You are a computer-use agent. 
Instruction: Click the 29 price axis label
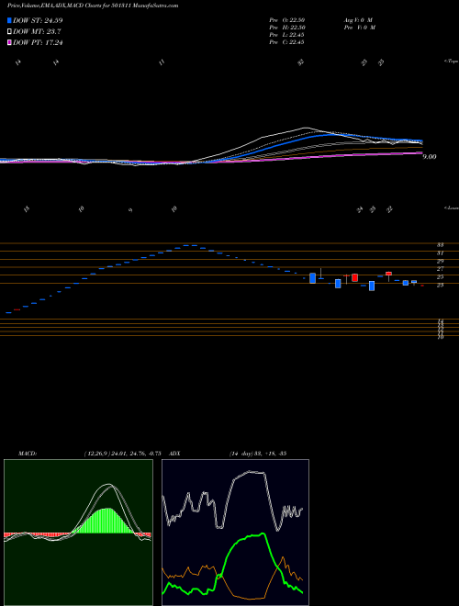coord(440,261)
